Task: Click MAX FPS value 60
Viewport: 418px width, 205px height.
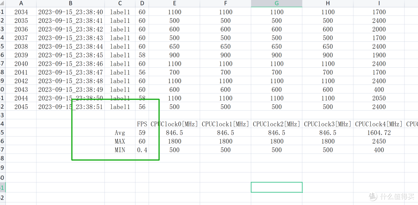Action: (x=142, y=141)
